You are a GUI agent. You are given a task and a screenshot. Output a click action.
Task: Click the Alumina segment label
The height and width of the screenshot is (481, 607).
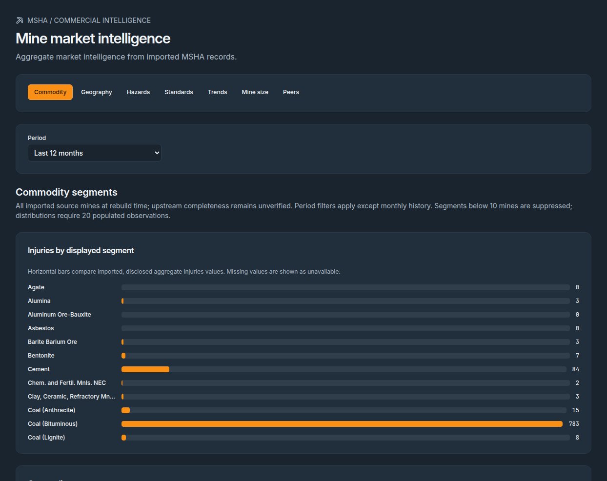39,301
